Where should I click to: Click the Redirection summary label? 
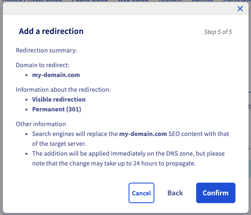pos(46,50)
